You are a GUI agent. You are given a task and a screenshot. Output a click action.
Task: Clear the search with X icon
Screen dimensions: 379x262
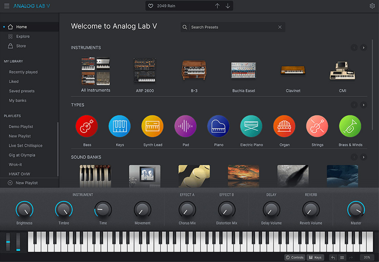(x=280, y=27)
